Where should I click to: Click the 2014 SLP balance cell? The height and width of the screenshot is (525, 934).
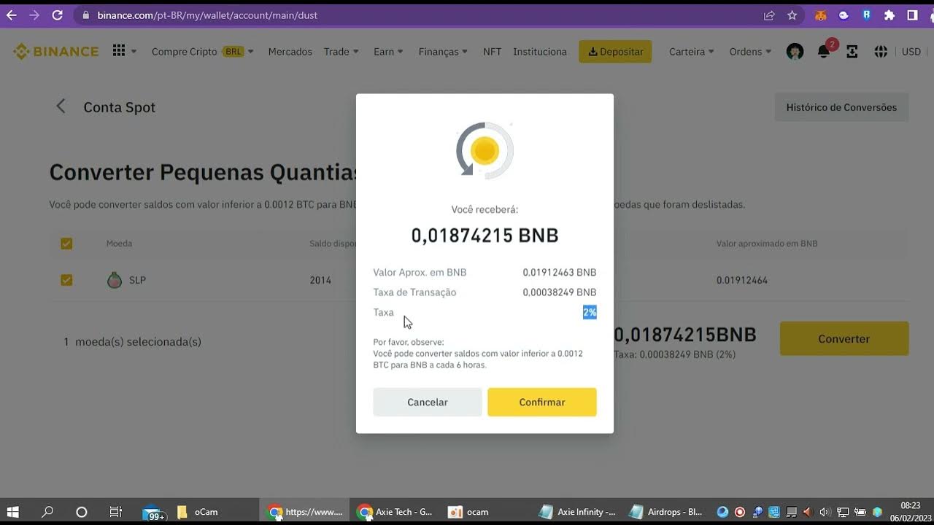320,280
